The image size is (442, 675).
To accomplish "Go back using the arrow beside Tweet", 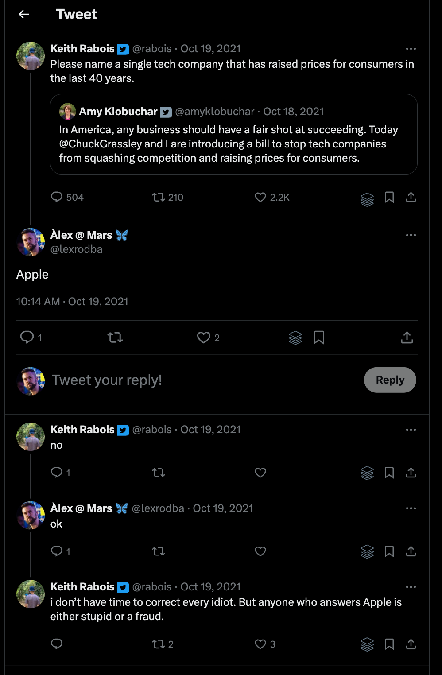I will (24, 14).
